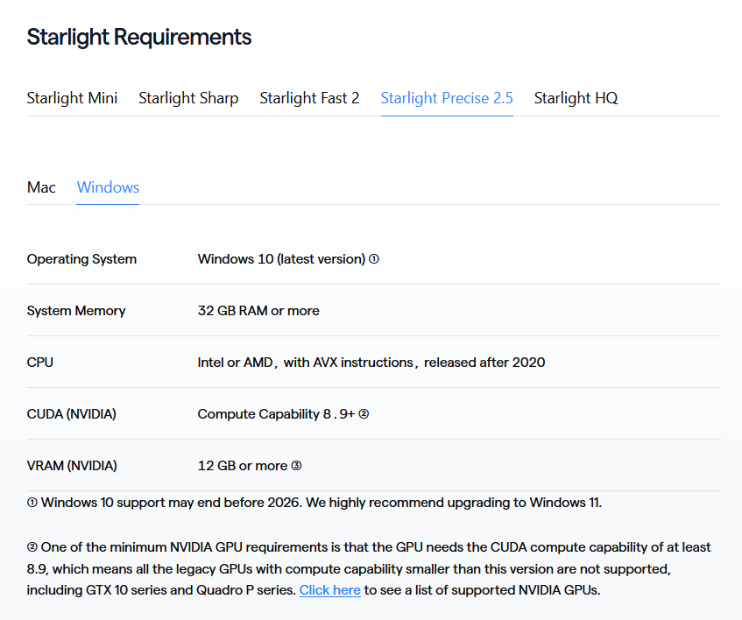Click '12 GB or more' value
The width and height of the screenshot is (742, 620).
[x=243, y=466]
